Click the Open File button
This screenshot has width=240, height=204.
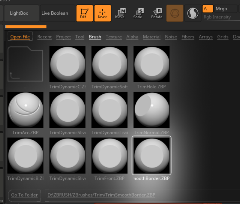(20, 36)
